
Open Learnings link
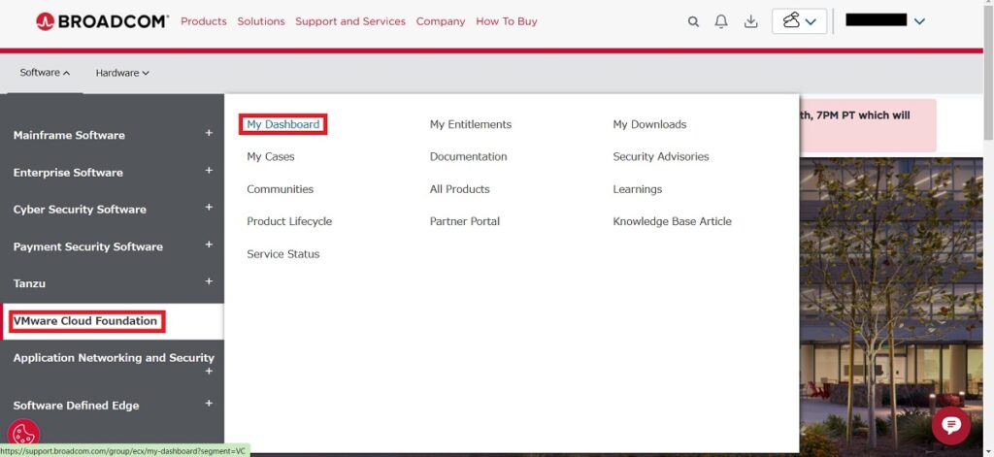coord(638,189)
